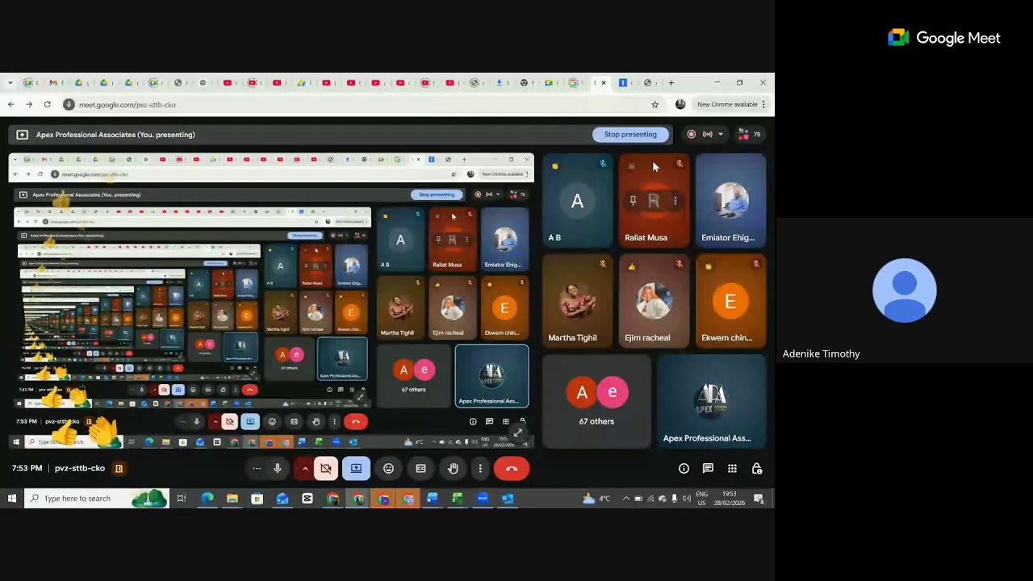Viewport: 1033px width, 581px height.
Task: Open the activities grid icon
Action: point(732,469)
